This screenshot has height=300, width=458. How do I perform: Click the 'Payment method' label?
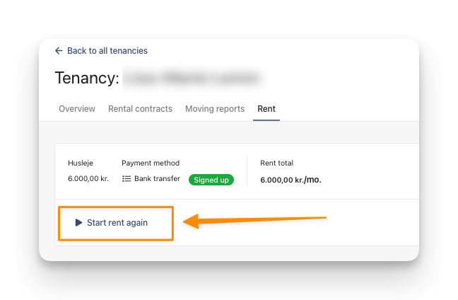(x=151, y=163)
